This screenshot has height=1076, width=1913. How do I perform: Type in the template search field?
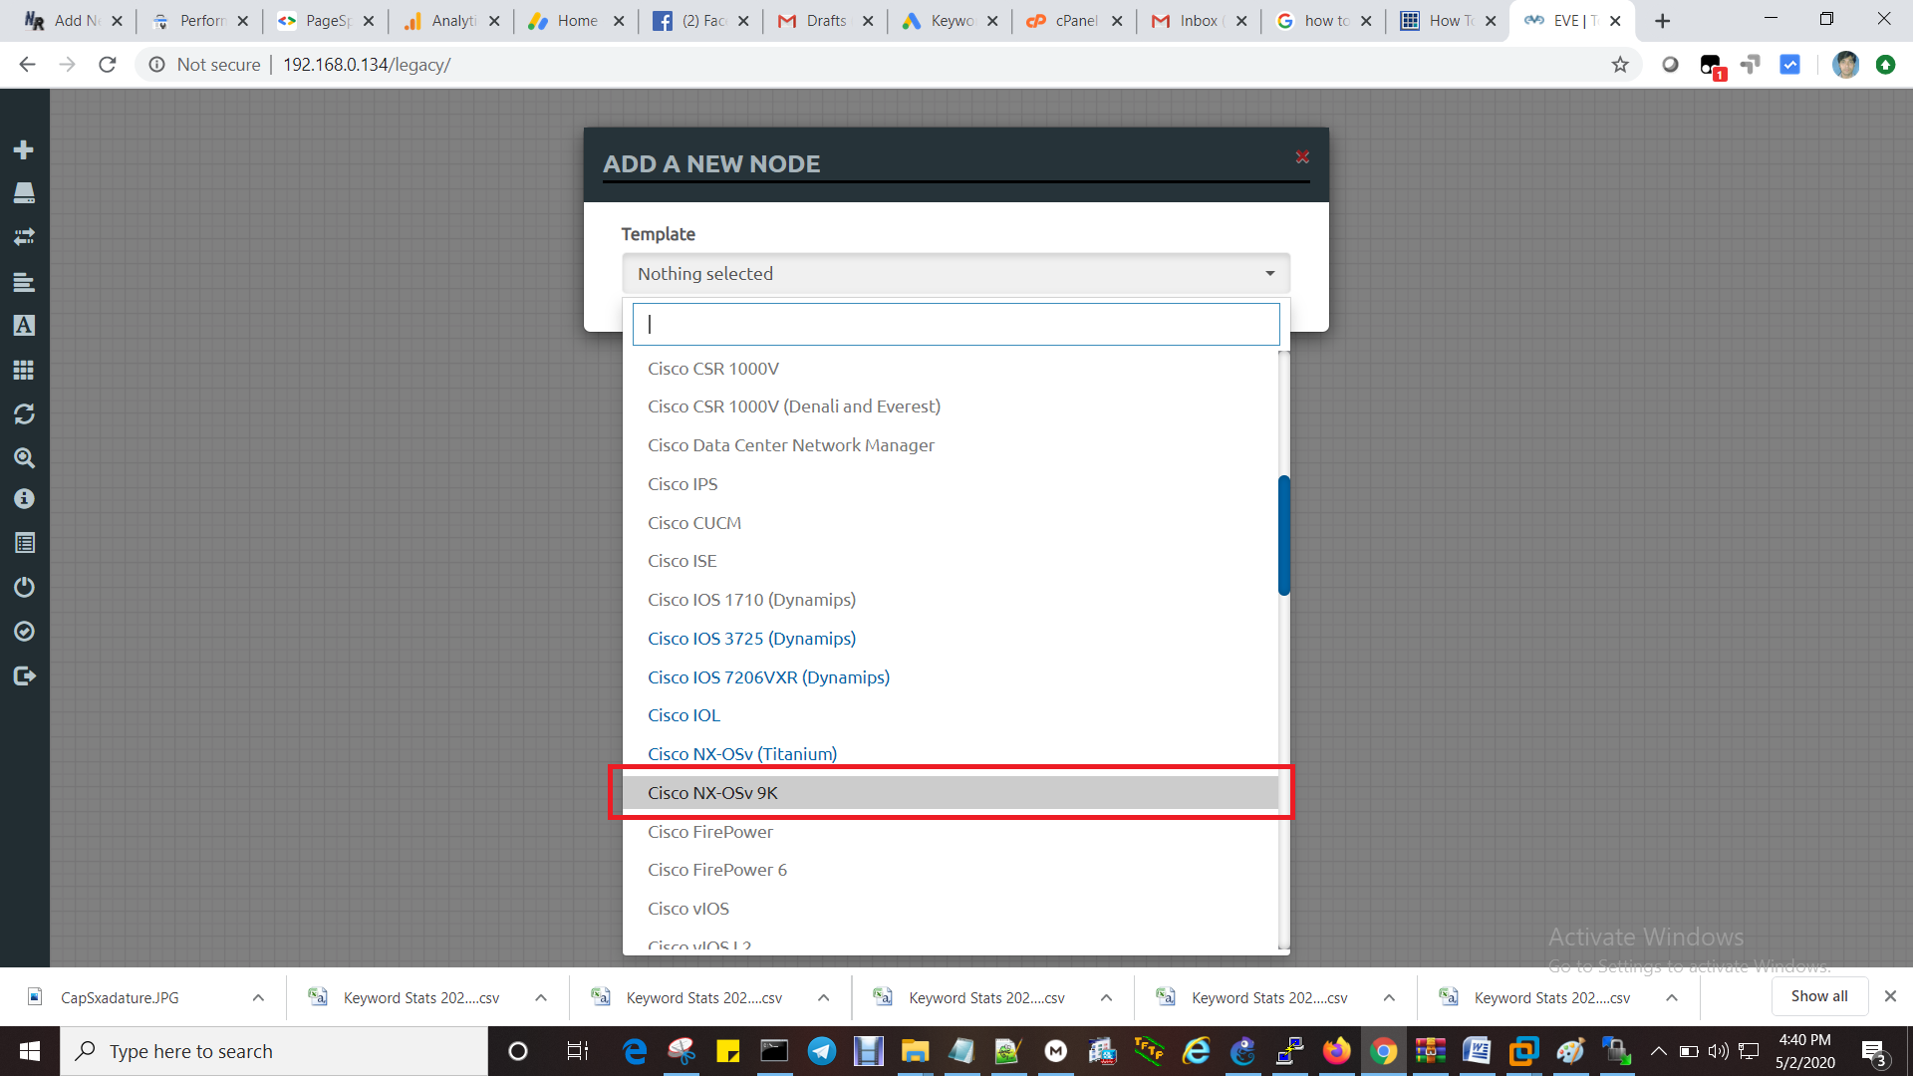click(x=955, y=323)
